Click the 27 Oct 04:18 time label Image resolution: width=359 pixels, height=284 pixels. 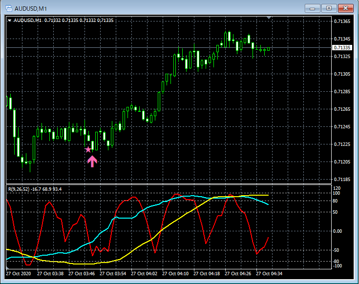207,273
